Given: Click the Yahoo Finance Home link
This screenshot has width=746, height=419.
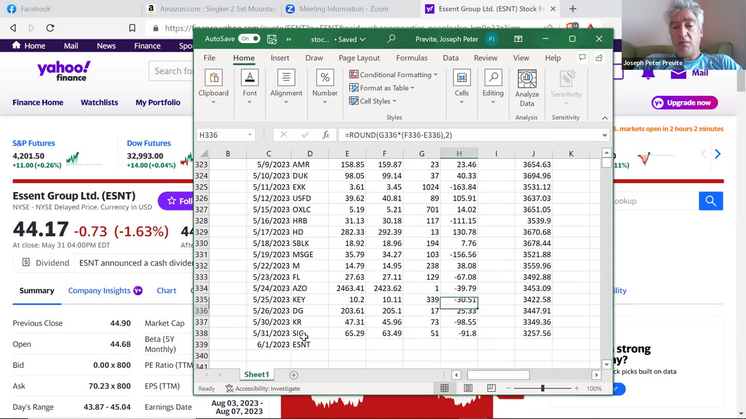Looking at the screenshot, I should click(x=28, y=46).
